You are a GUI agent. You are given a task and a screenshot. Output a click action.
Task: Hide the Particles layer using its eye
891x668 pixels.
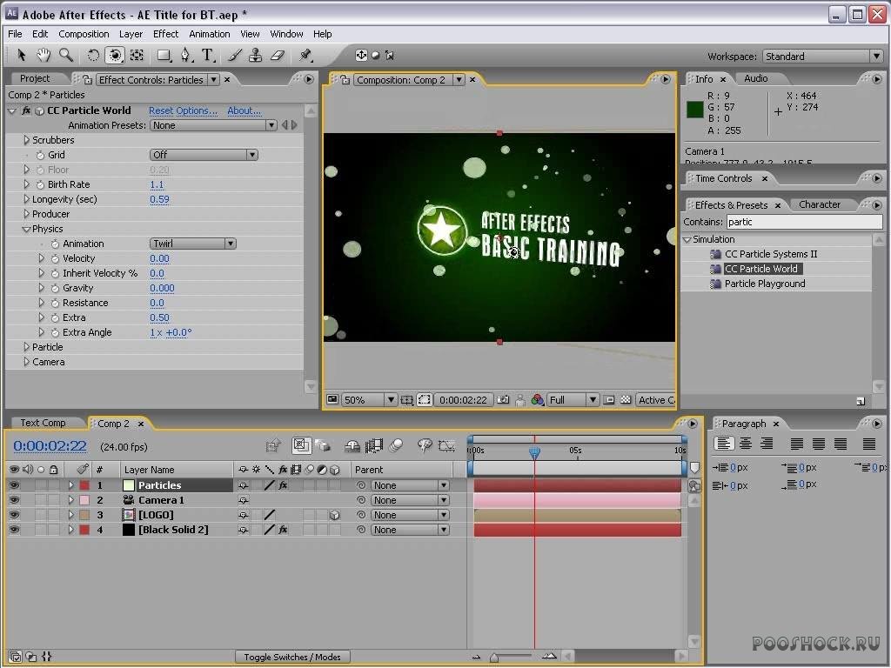14,485
